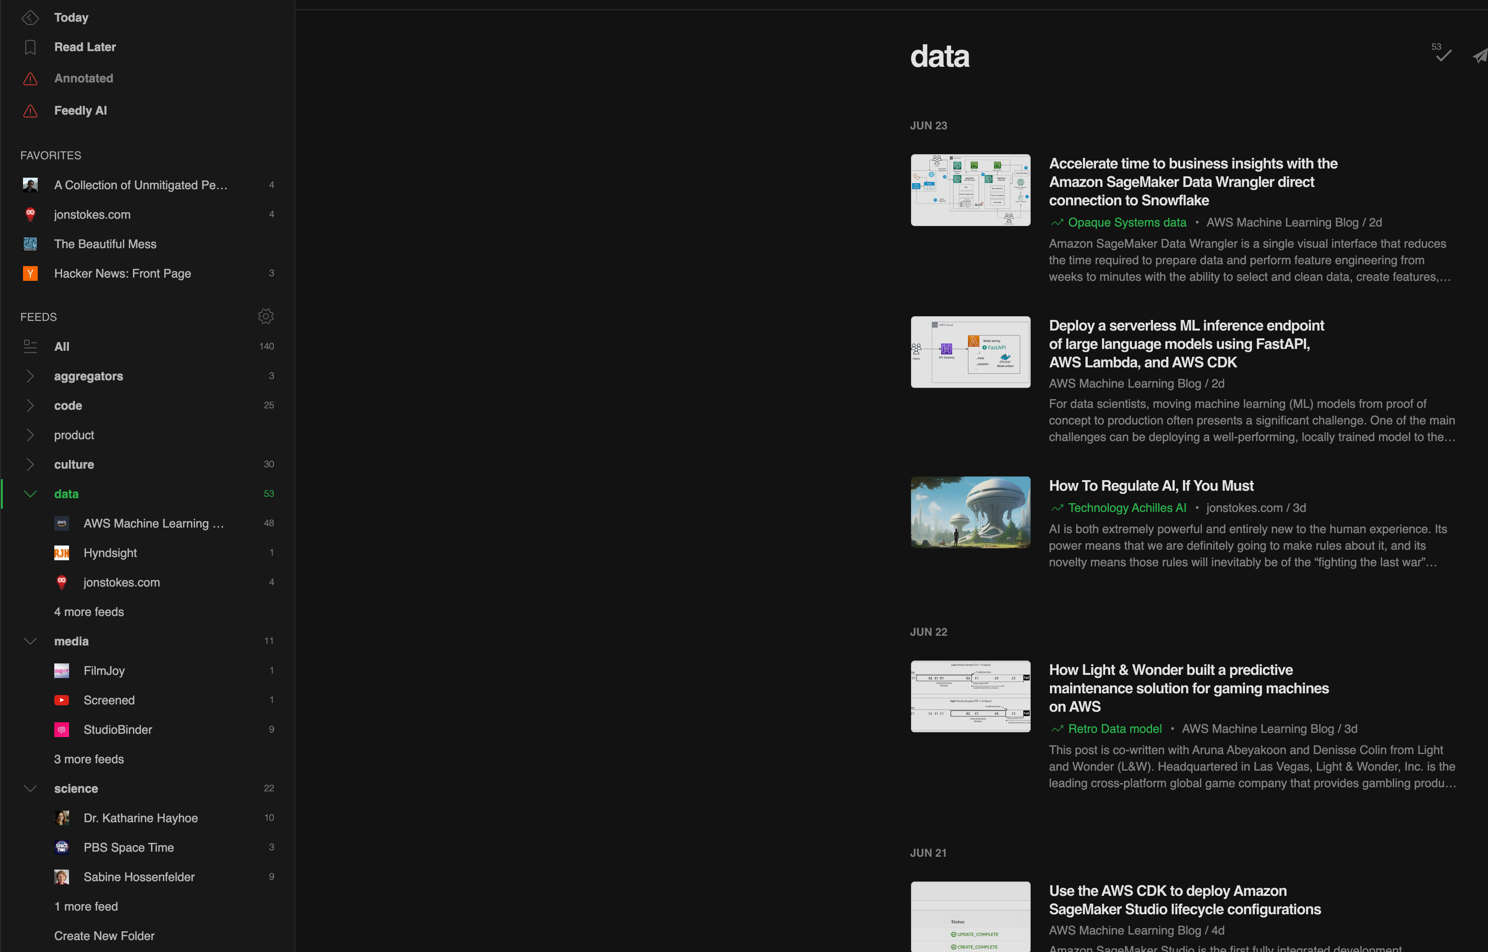Select PBS Space Time feed
The image size is (1488, 952).
tap(148, 848)
